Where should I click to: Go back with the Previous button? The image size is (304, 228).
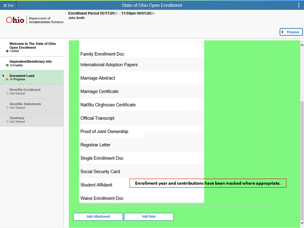(x=291, y=32)
